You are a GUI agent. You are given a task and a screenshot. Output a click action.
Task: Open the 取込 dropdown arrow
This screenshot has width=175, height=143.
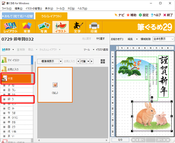point(36,50)
